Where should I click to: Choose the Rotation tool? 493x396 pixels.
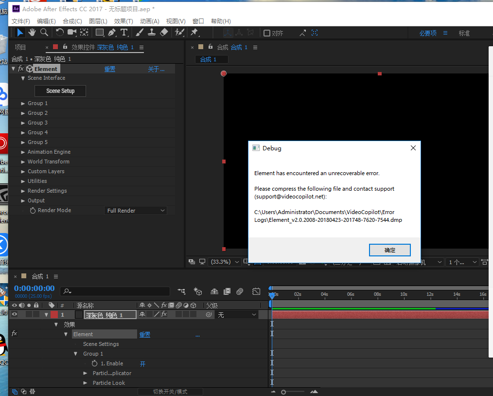pyautogui.click(x=59, y=33)
